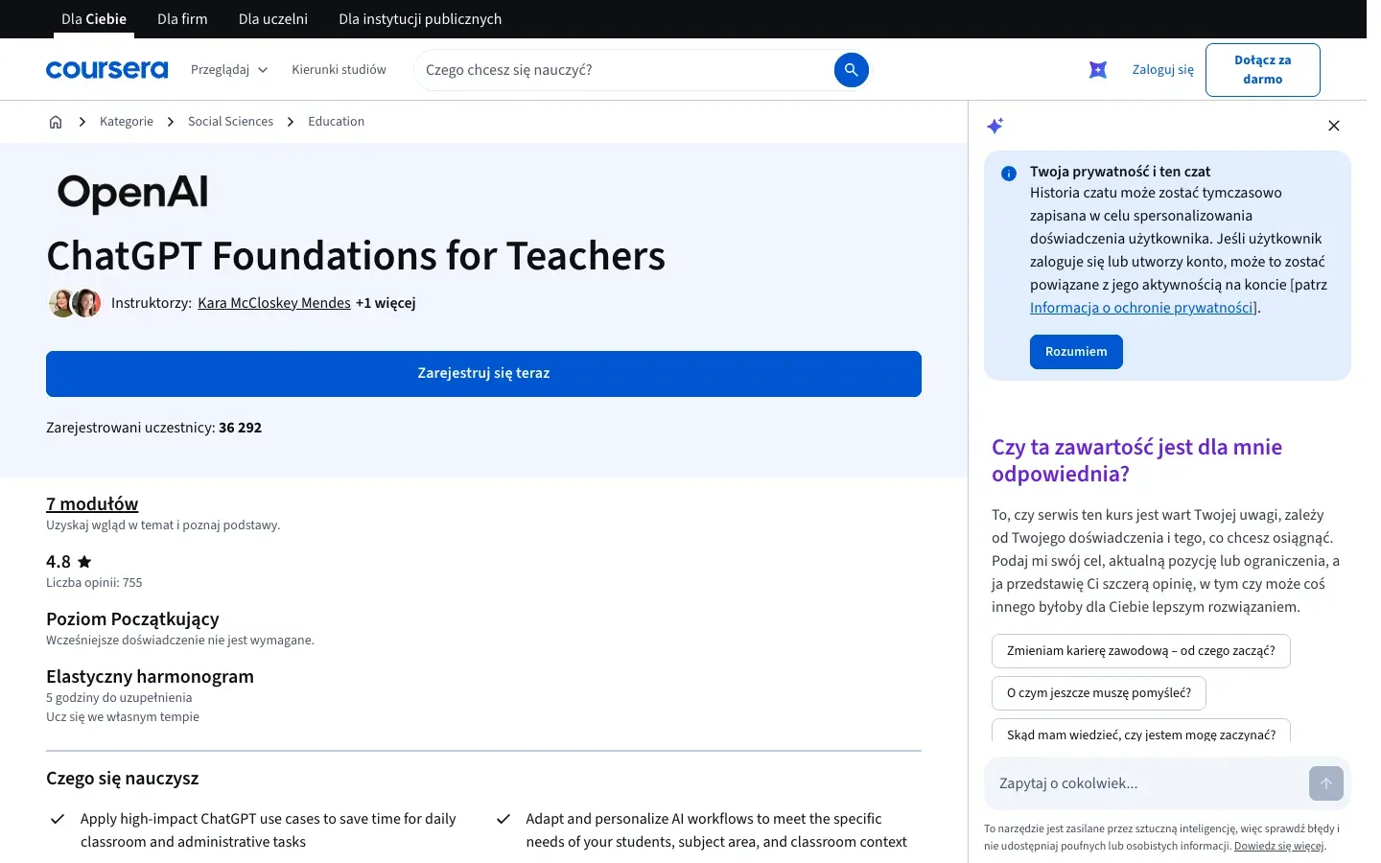Switch to the Dla Ciebie tab
1381x863 pixels.
click(x=94, y=19)
